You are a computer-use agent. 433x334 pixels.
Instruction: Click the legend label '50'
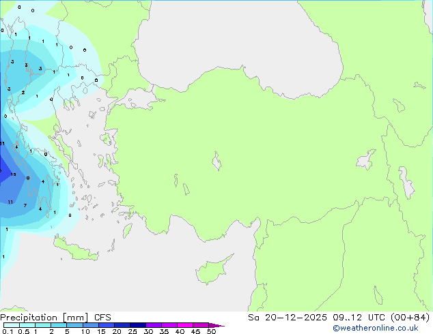(x=211, y=331)
